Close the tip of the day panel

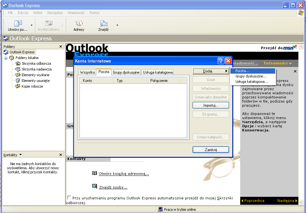click(x=295, y=71)
